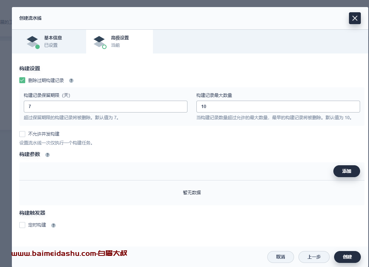Click 添加 button to add parameter

coord(346,171)
